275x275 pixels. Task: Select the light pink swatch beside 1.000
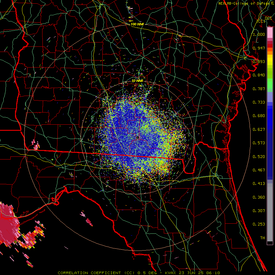tap(270, 33)
